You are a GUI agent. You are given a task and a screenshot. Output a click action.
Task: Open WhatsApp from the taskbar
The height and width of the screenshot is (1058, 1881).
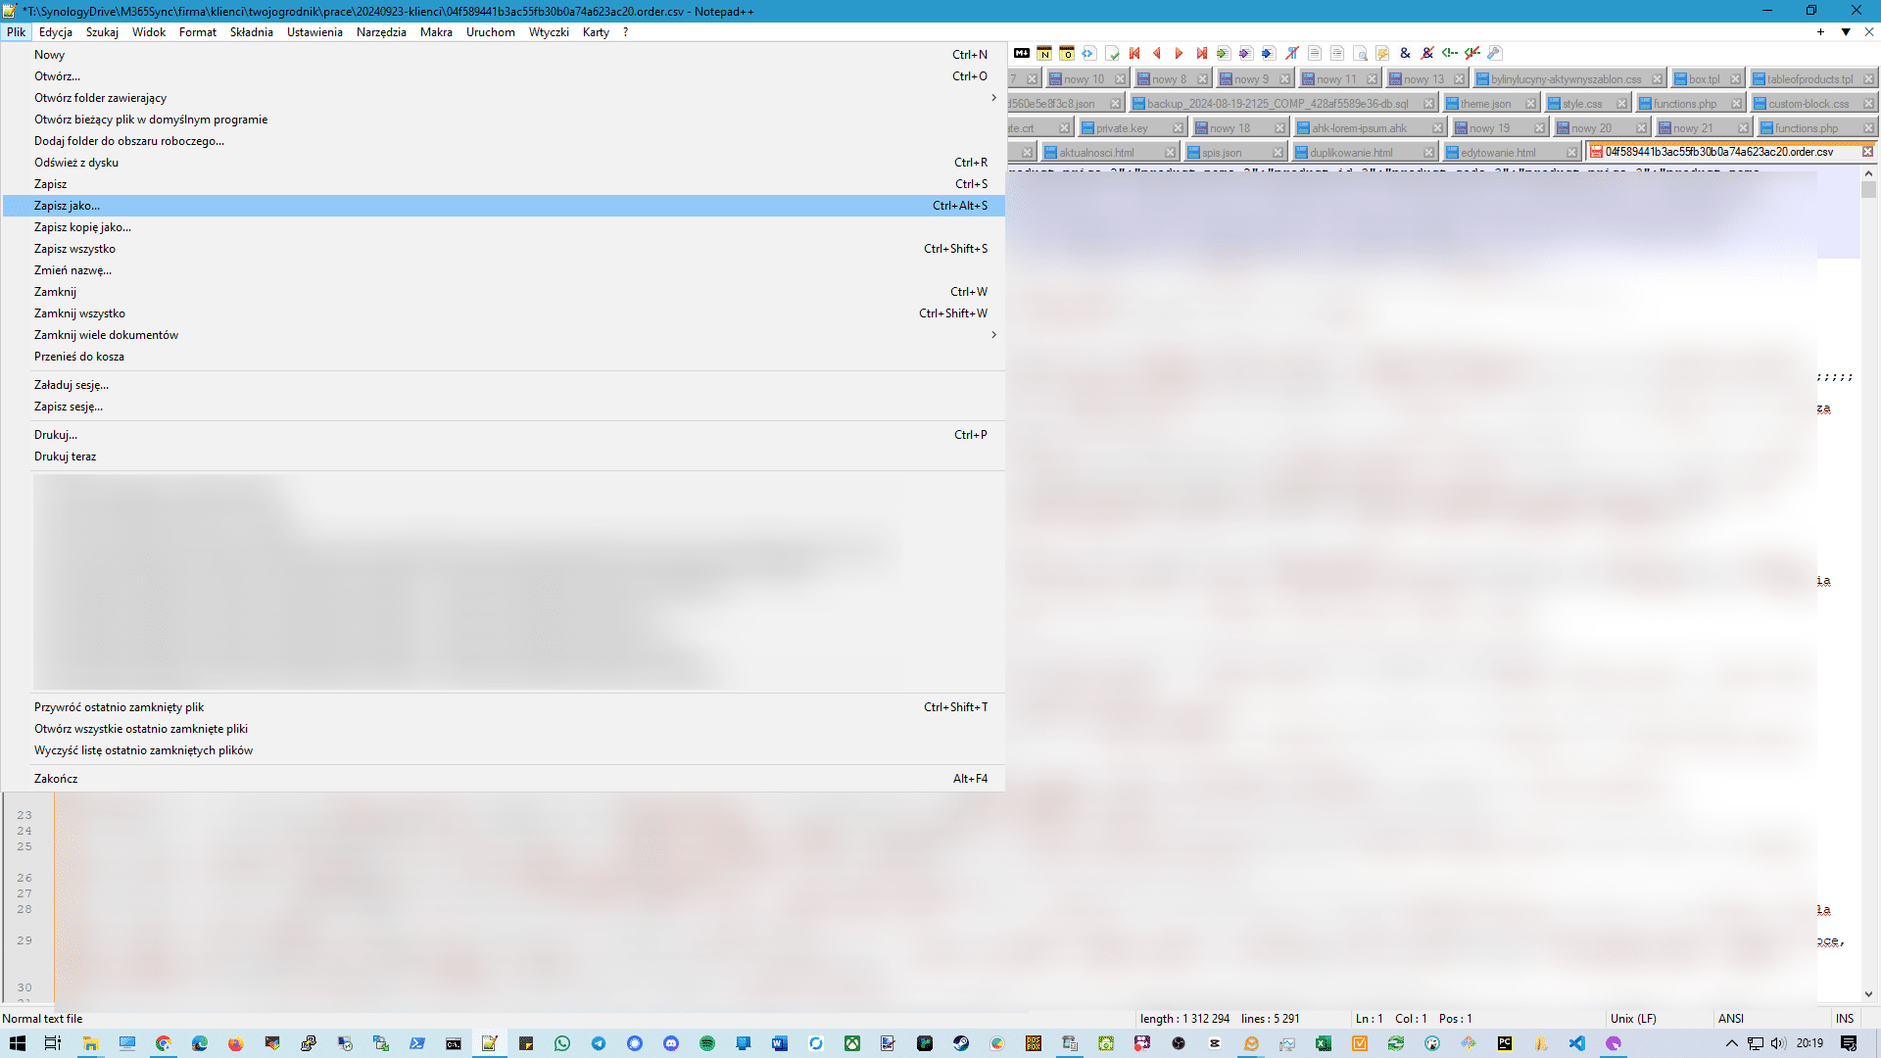(561, 1043)
